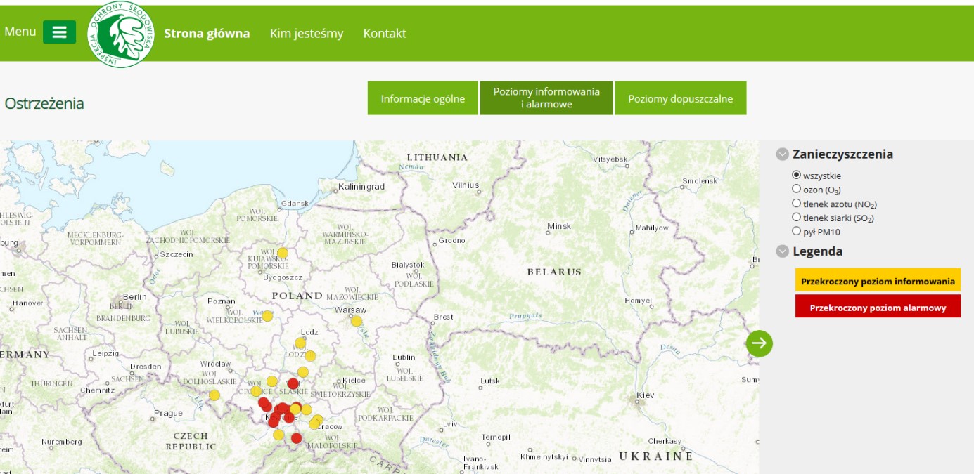Click the southernmost red alarm marker

coord(296,438)
